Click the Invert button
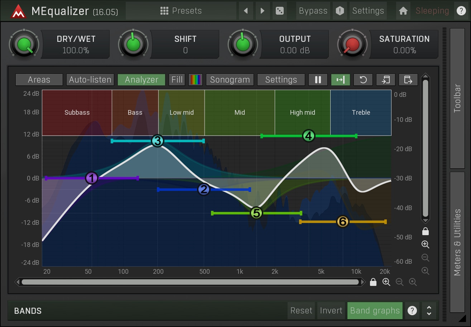471x327 pixels. [331, 311]
